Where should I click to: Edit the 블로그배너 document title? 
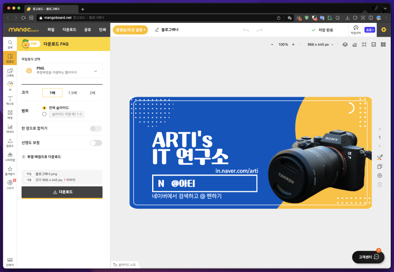[x=170, y=30]
